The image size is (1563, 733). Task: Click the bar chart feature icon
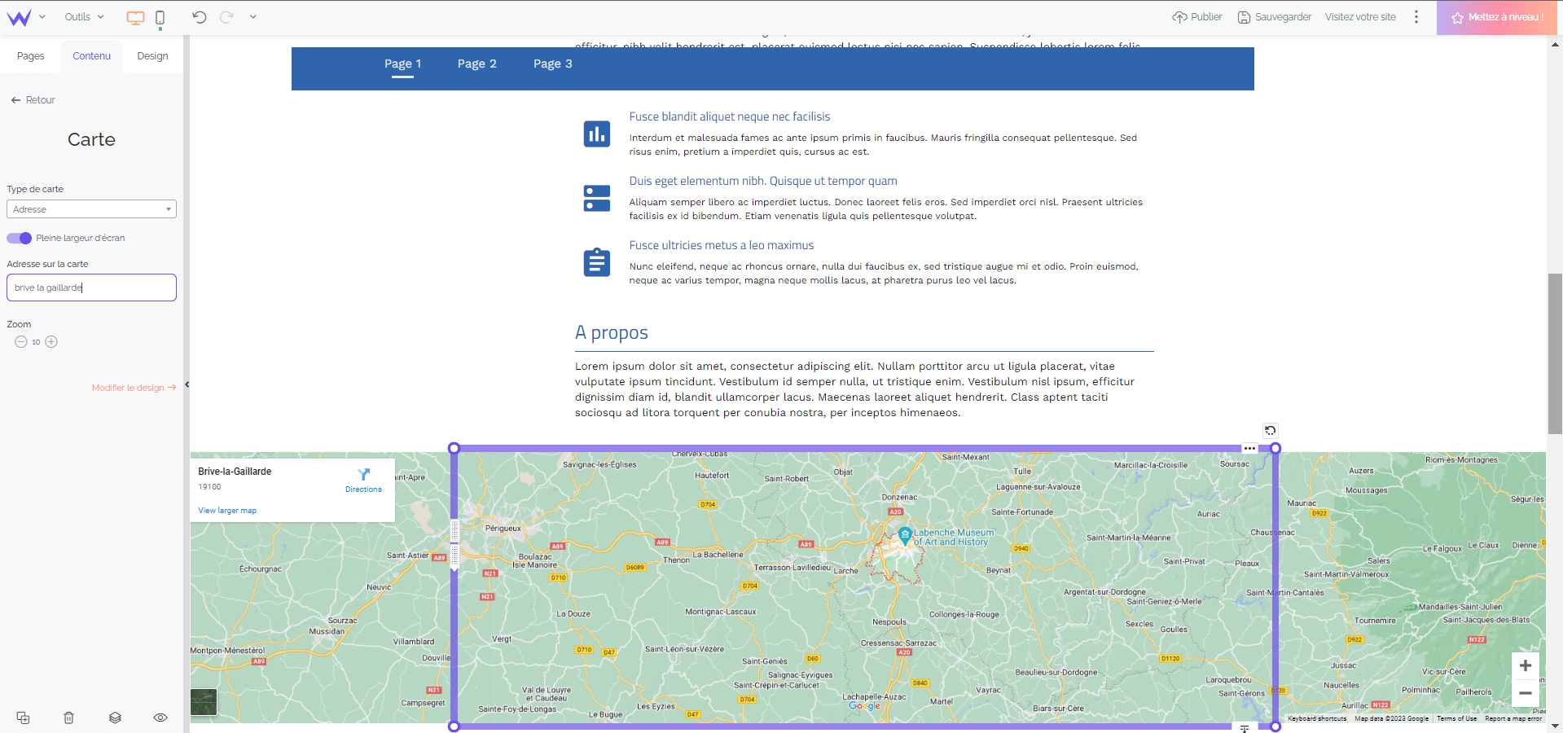coord(597,134)
